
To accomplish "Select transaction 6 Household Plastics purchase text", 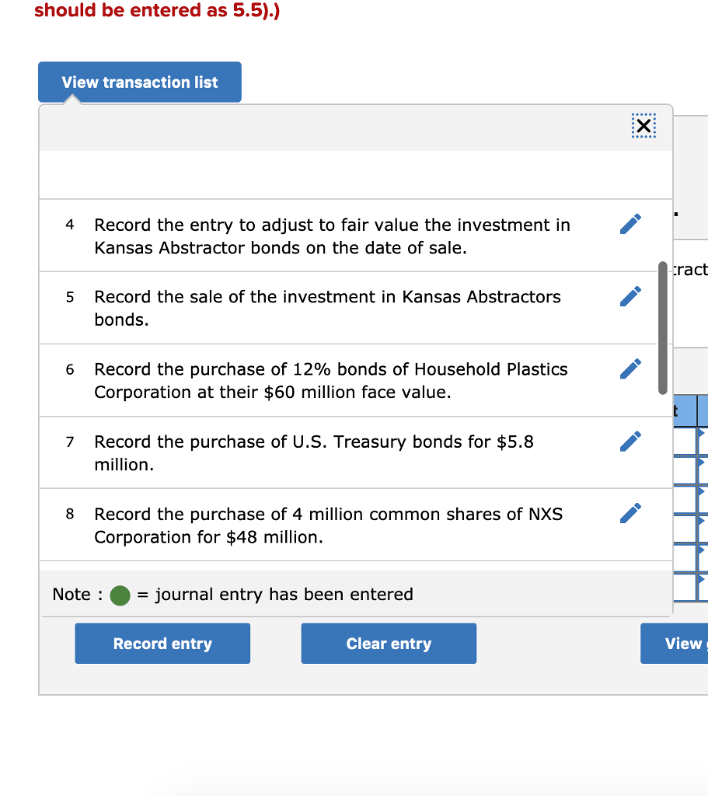I will (330, 380).
